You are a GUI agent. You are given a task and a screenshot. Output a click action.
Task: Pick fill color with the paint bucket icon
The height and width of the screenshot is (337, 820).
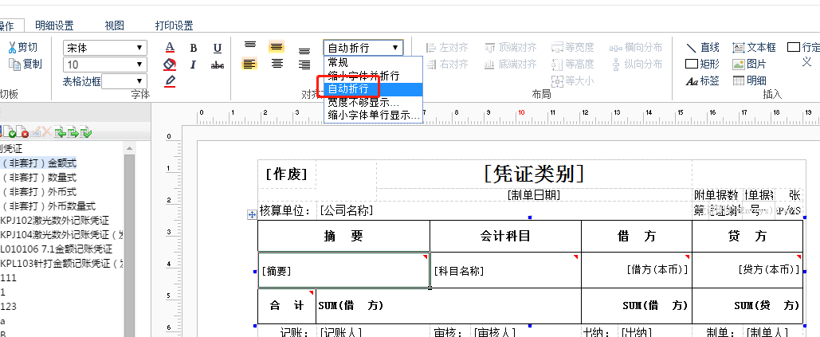pos(170,65)
